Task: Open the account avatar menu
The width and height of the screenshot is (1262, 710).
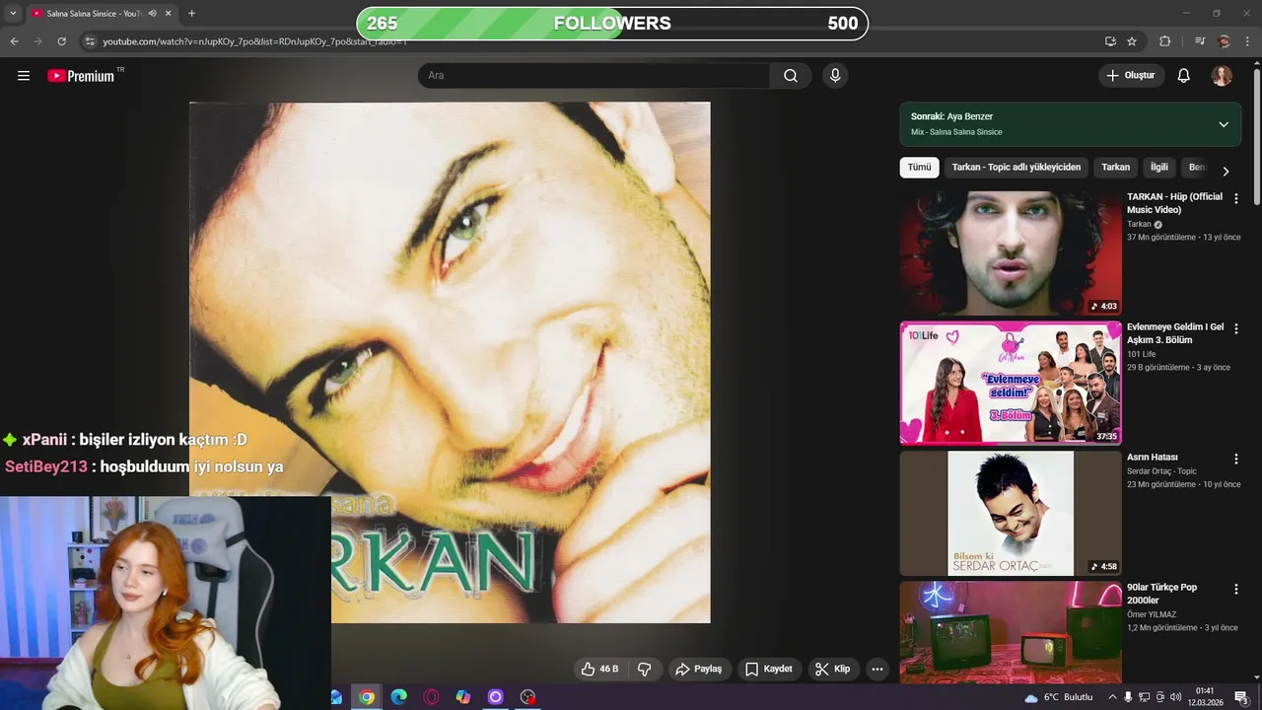Action: click(1222, 76)
